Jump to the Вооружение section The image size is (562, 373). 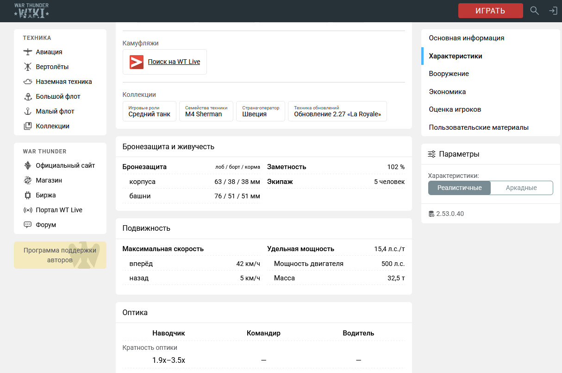(449, 74)
